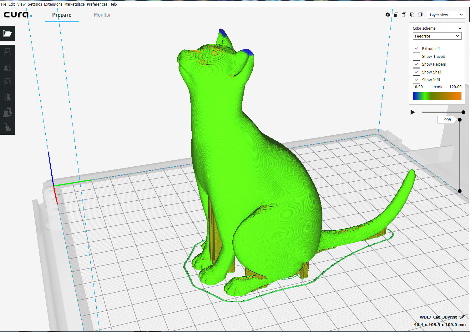
Task: Collapse the Color scheme panel
Action: (x=460, y=28)
